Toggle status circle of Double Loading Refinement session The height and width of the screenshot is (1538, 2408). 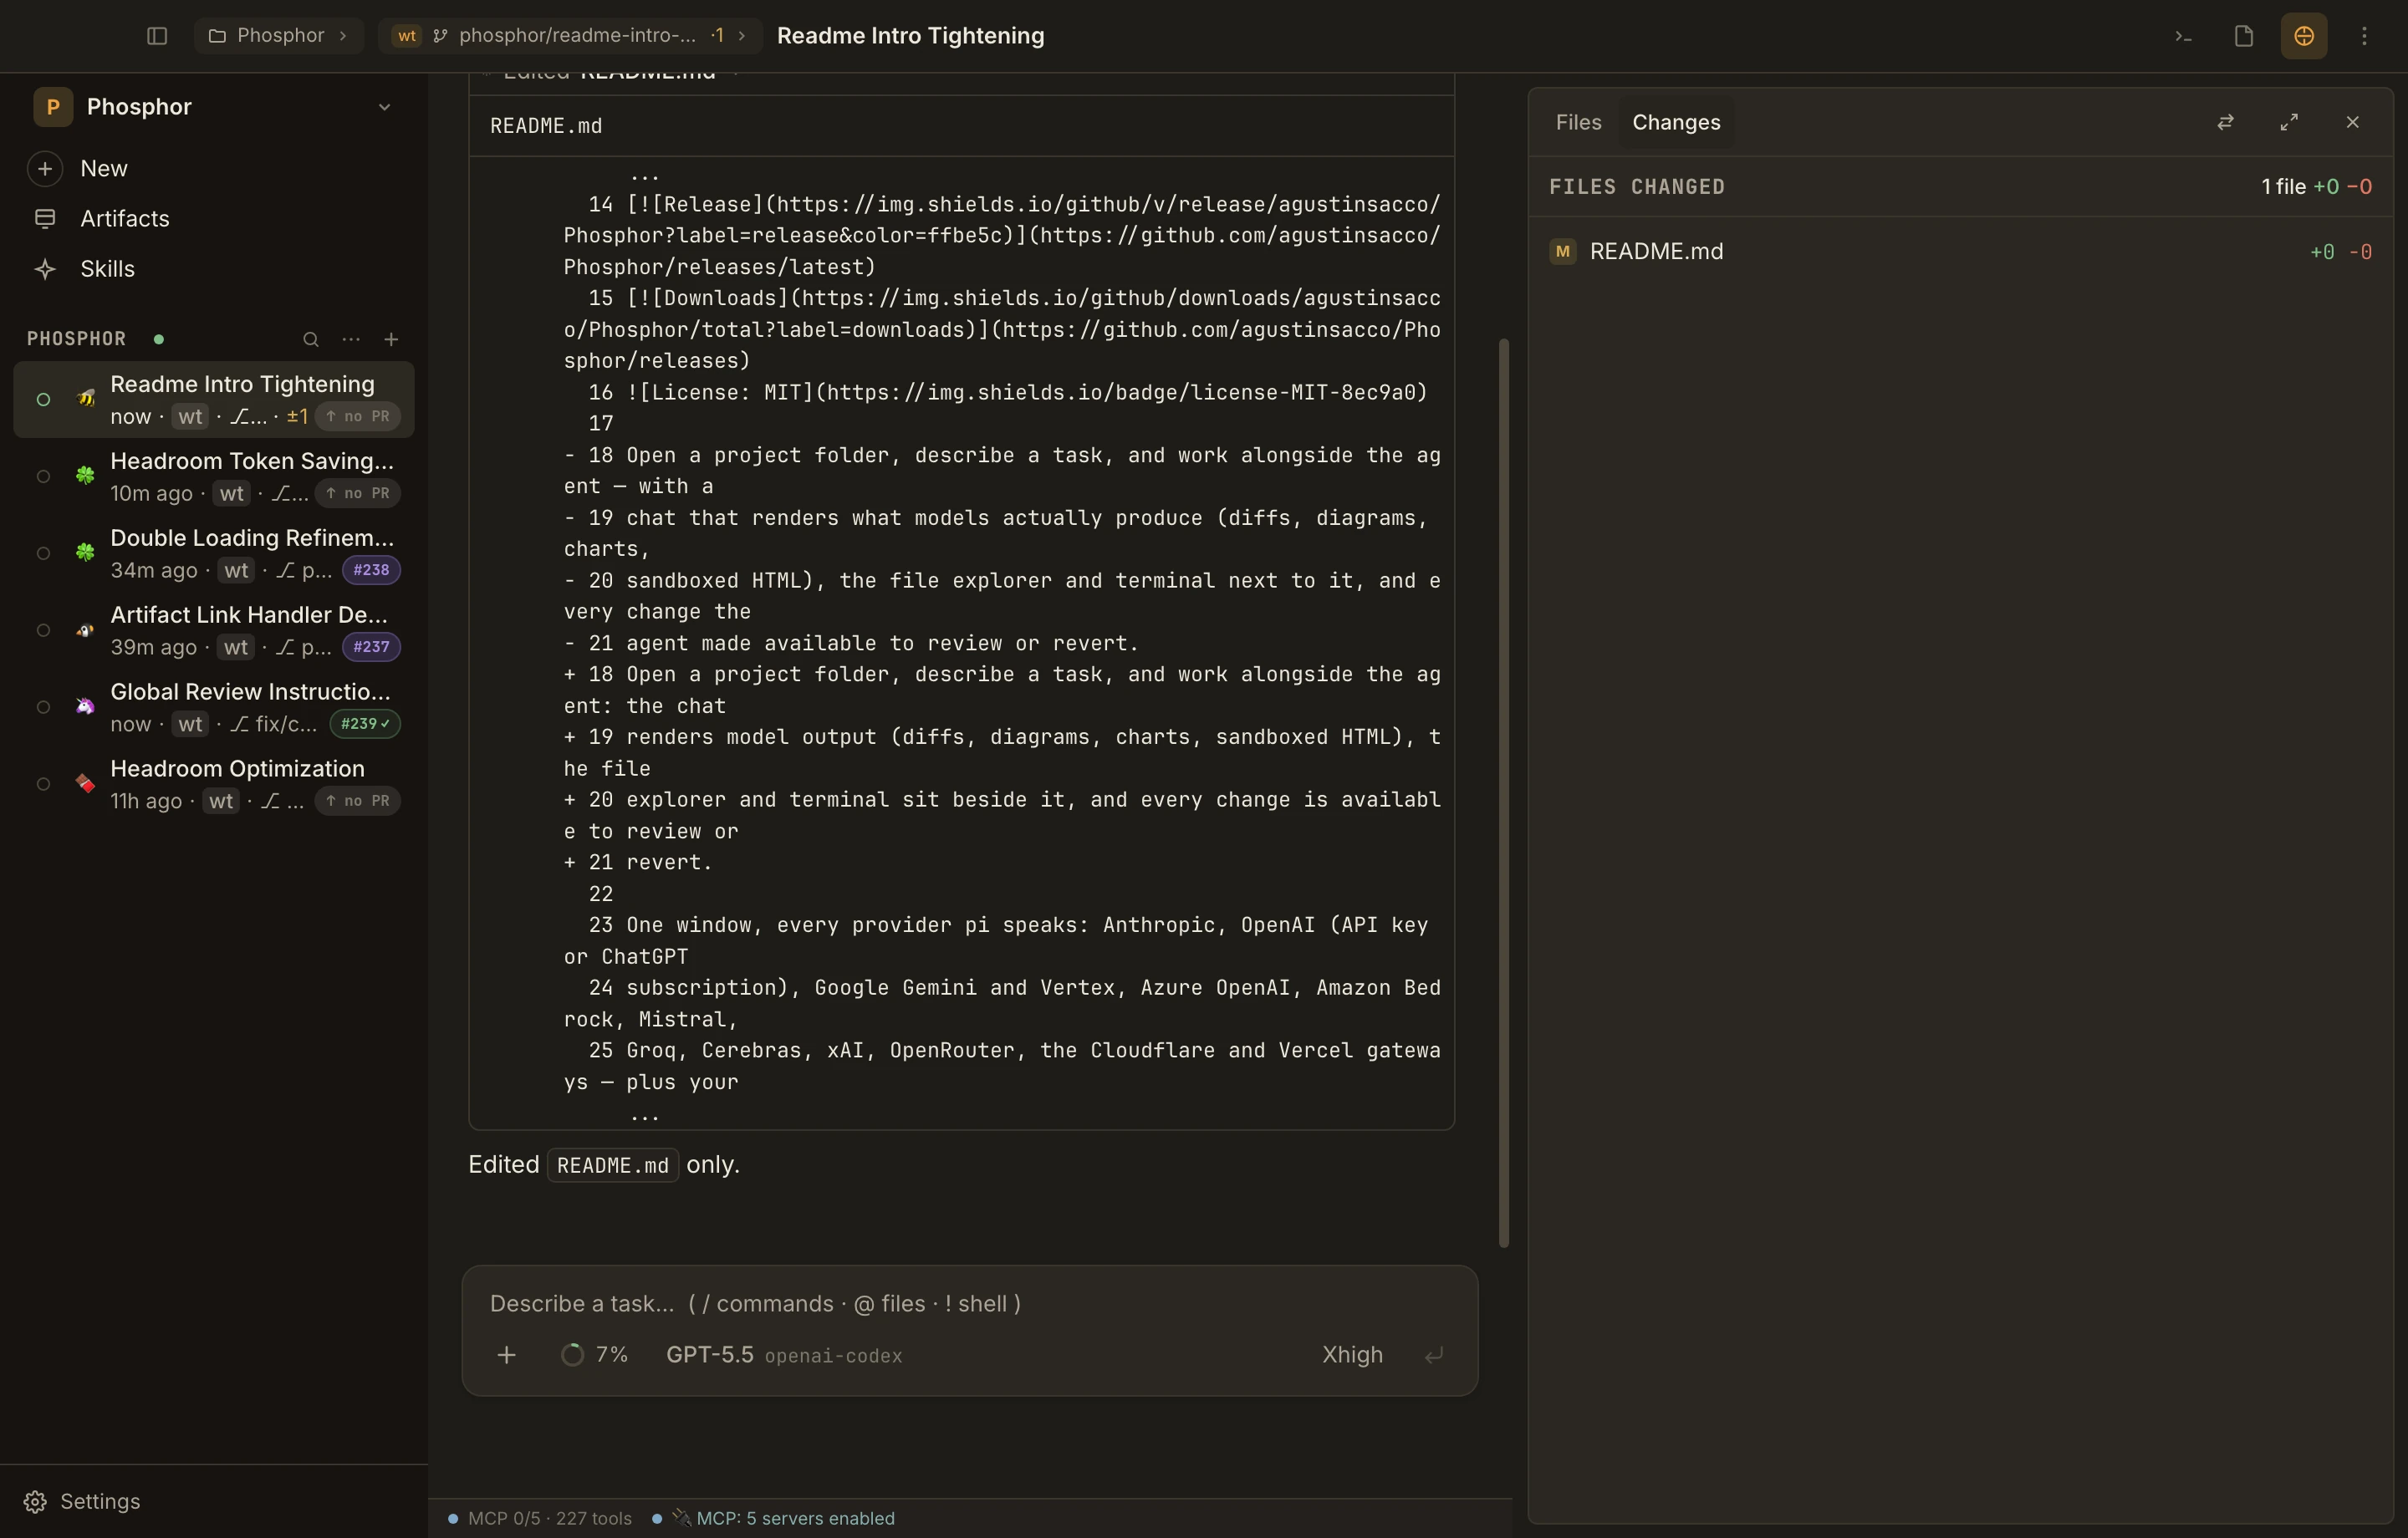click(43, 553)
